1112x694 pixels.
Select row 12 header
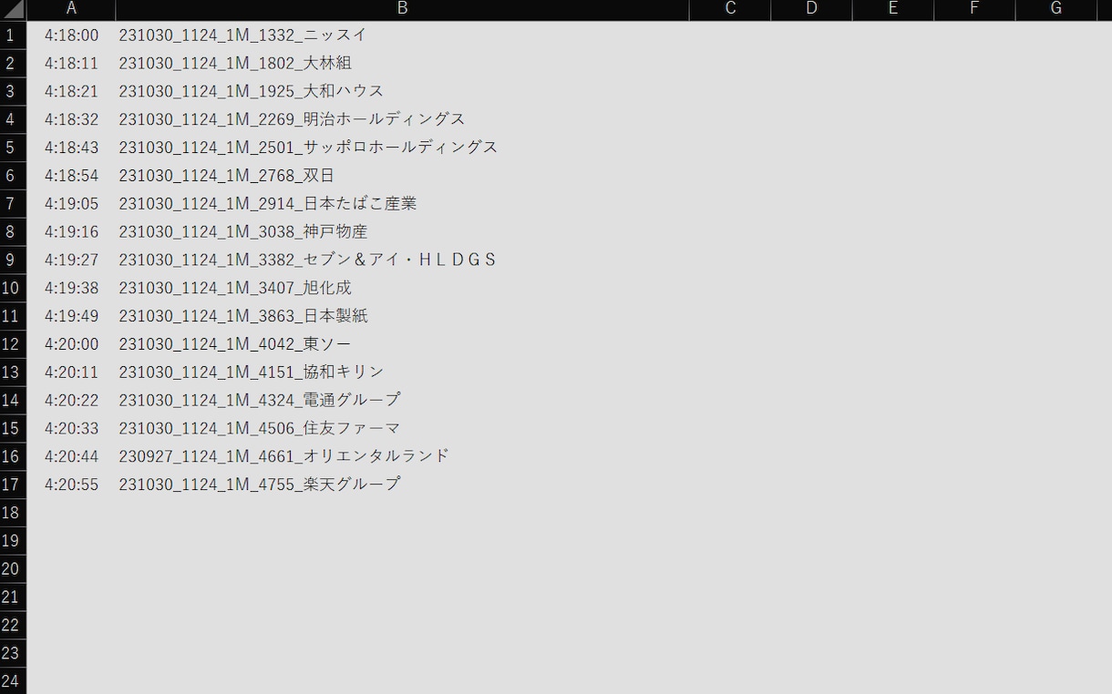13,344
